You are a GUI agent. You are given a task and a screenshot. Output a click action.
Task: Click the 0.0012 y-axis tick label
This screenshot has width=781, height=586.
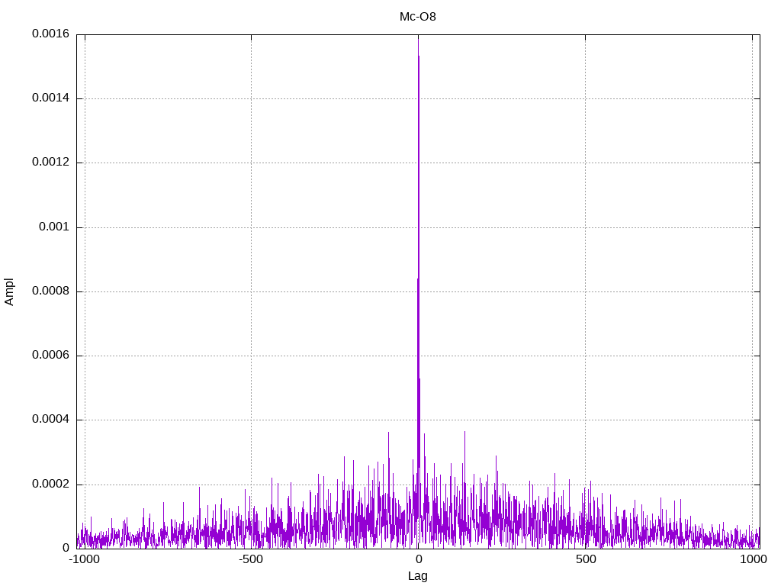tap(50, 163)
